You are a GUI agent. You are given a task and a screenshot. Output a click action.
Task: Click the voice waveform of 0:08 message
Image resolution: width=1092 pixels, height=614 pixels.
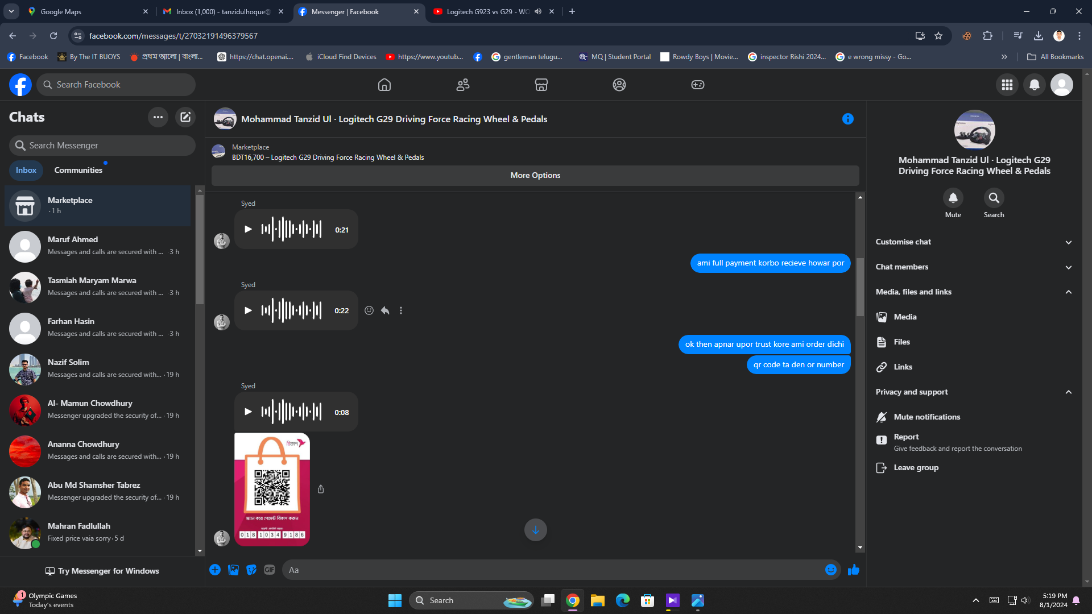(292, 412)
